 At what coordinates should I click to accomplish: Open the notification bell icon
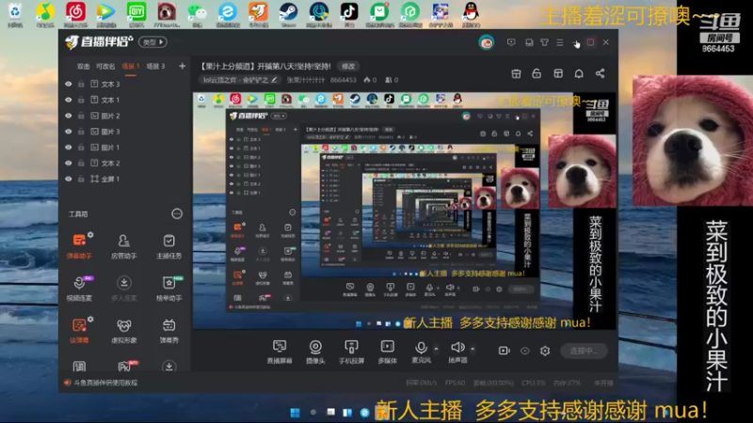pos(579,73)
